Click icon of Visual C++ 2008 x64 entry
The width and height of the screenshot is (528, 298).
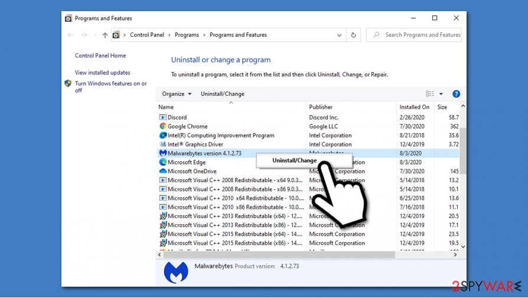(x=163, y=180)
